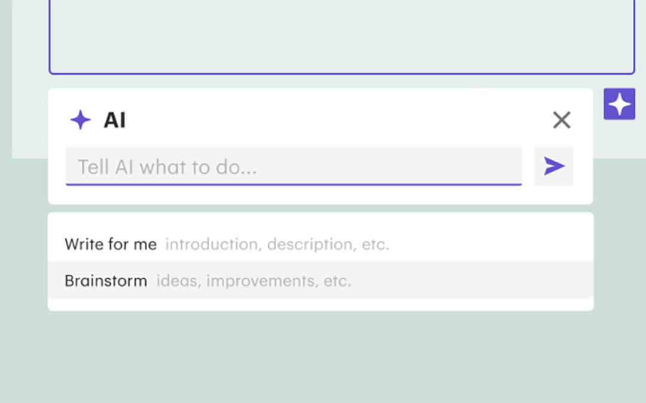This screenshot has width=646, height=403.
Task: Click the right end of the Write for me row
Action: click(x=568, y=244)
